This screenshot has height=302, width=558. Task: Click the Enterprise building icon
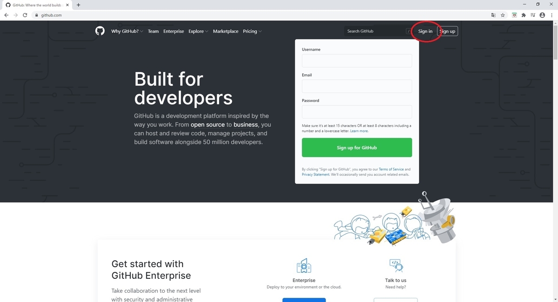304,266
